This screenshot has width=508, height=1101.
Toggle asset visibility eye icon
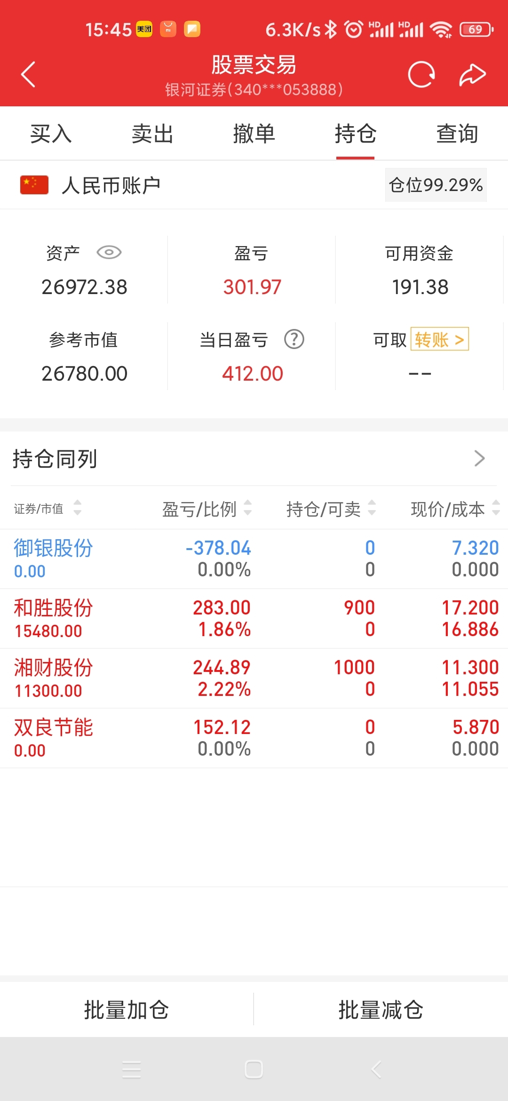click(x=109, y=253)
